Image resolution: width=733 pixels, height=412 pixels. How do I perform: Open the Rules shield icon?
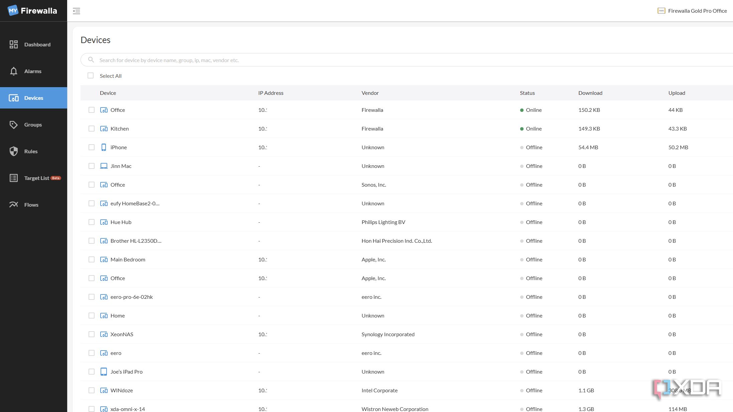point(14,151)
